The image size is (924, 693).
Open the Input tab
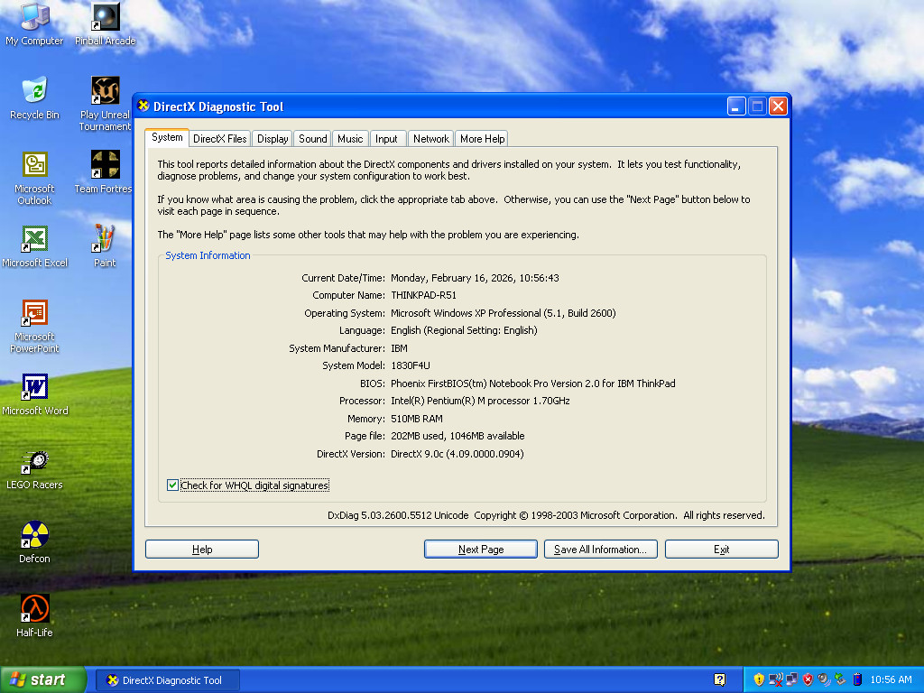click(386, 139)
